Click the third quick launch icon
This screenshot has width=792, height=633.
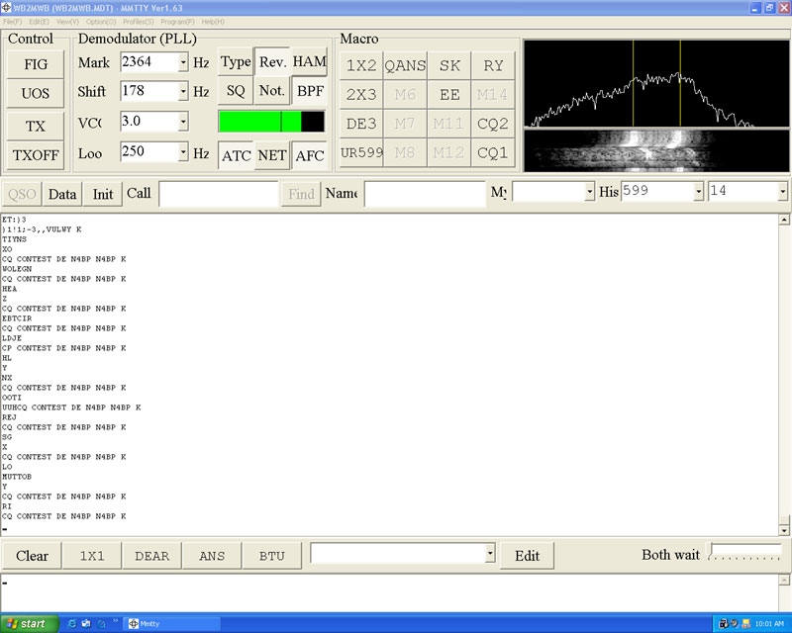[101, 623]
